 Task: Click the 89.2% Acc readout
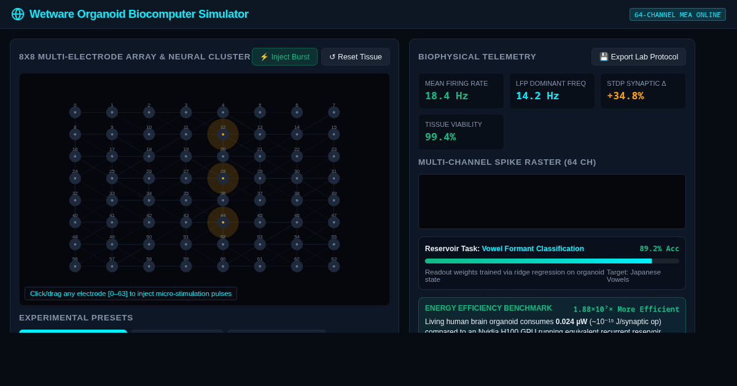(660, 249)
